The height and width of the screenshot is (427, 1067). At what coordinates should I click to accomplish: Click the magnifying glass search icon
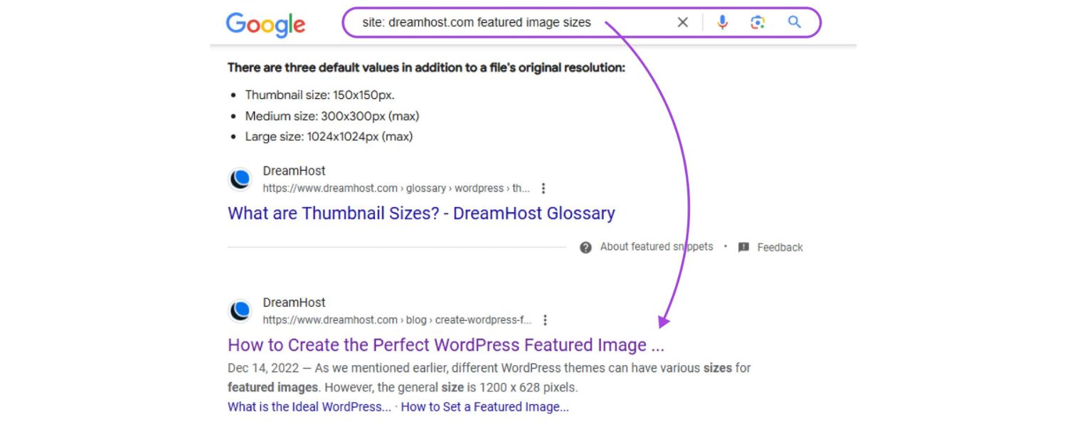(795, 23)
